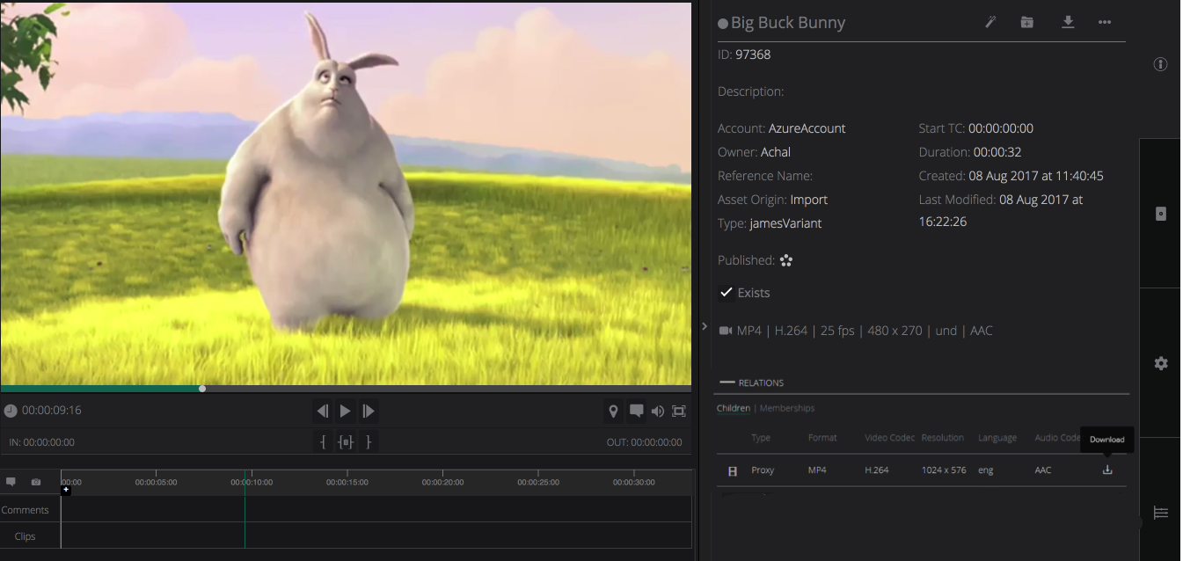Click the current timecode 00:00:09:16
The height and width of the screenshot is (561, 1183).
coord(52,411)
